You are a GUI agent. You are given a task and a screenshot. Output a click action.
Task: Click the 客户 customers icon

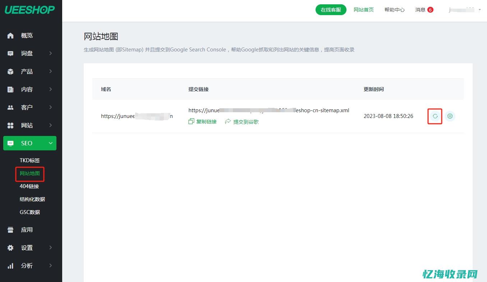point(10,107)
